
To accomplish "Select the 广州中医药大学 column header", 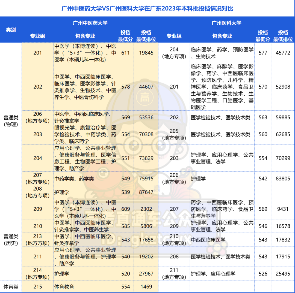I will (91, 23).
